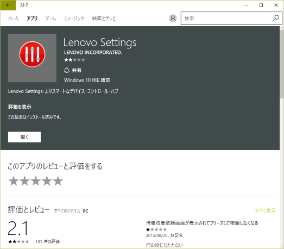This screenshot has width=284, height=249.
Task: Go back with the back arrow
Action: 8,5
